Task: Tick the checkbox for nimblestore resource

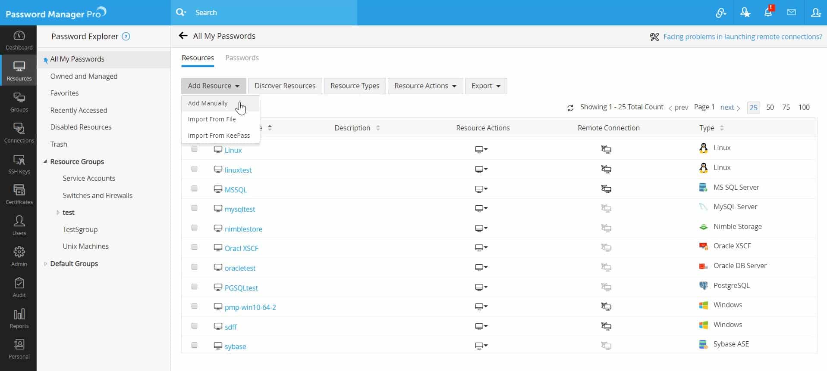Action: coord(195,228)
